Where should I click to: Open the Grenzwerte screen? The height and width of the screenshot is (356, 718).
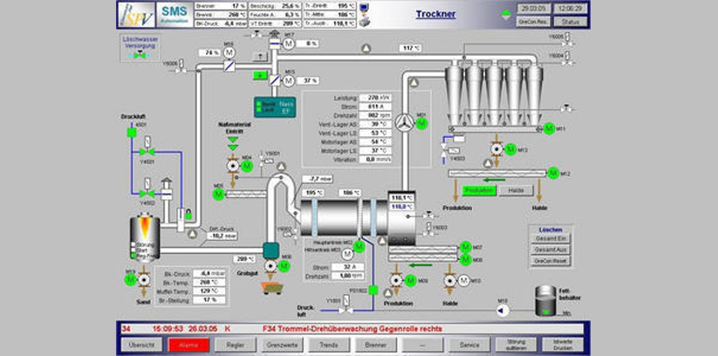(282, 345)
